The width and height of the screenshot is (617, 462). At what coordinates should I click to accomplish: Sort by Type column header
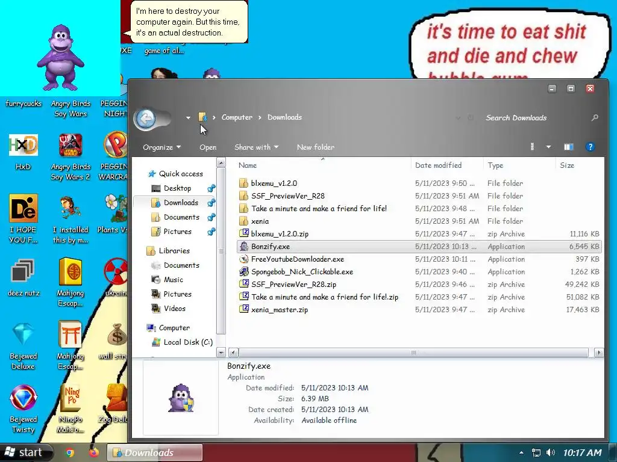tap(495, 165)
